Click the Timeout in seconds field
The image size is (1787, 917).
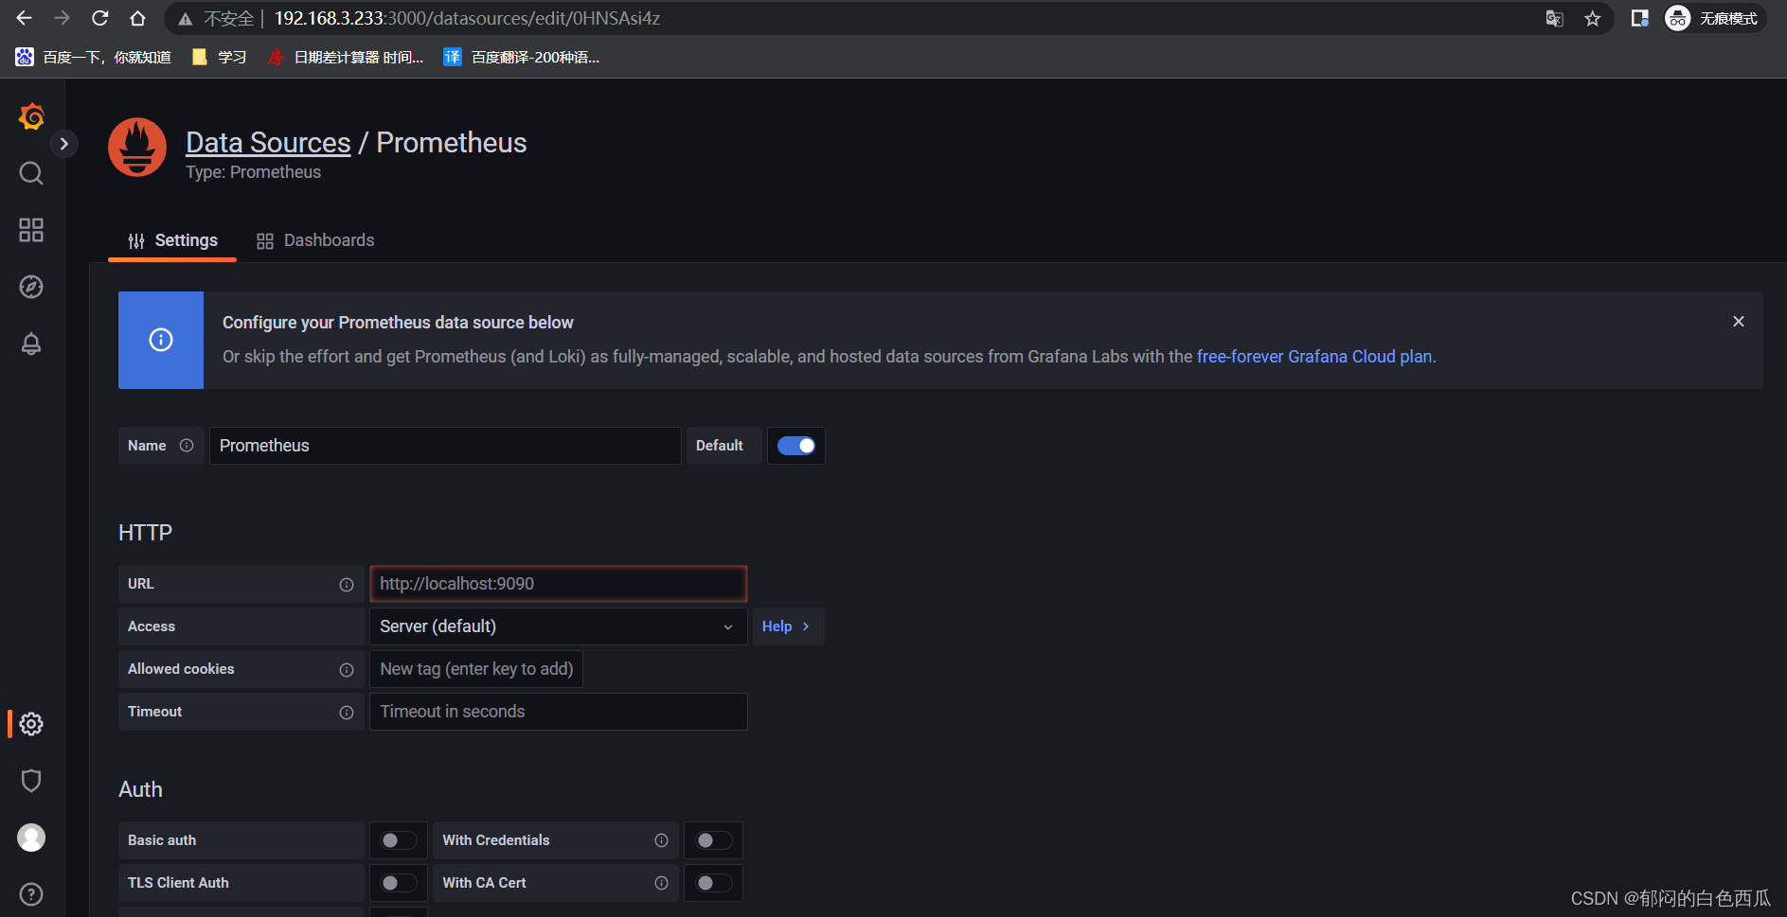coord(558,712)
